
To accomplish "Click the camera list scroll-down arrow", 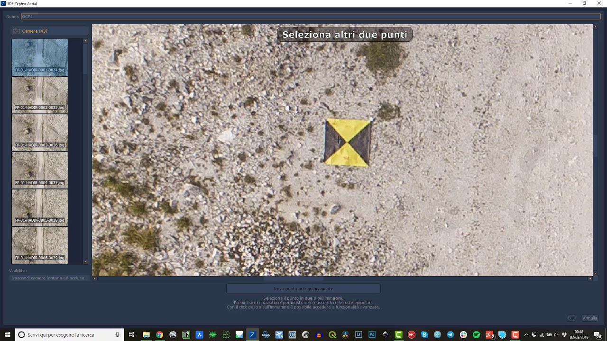I will pyautogui.click(x=85, y=261).
